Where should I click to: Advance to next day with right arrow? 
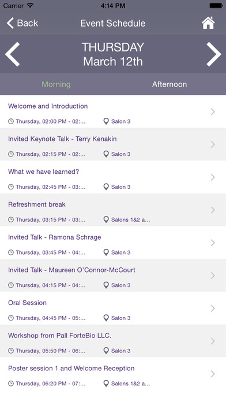pos(214,54)
